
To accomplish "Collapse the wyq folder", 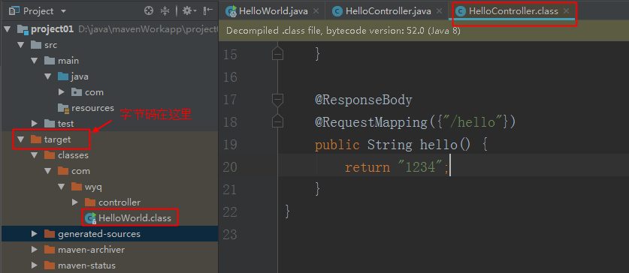I will coord(61,187).
